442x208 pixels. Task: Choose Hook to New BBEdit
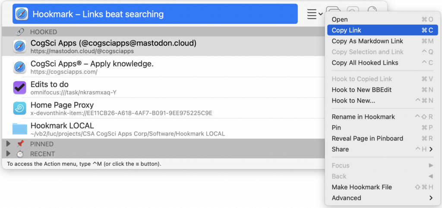click(362, 90)
